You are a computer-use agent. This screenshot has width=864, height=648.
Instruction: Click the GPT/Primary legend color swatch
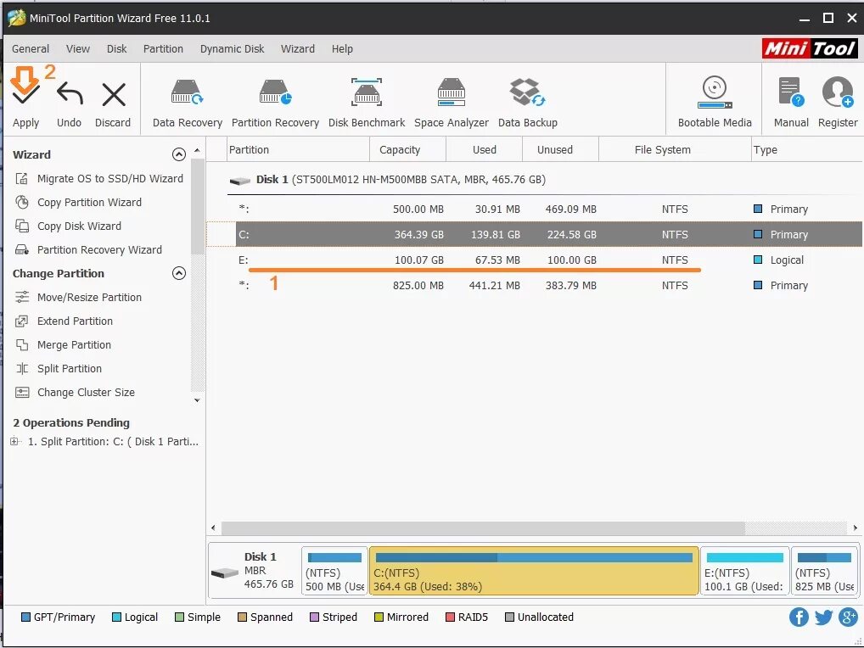25,617
